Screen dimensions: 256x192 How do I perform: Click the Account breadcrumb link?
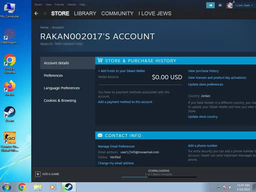click(x=58, y=27)
